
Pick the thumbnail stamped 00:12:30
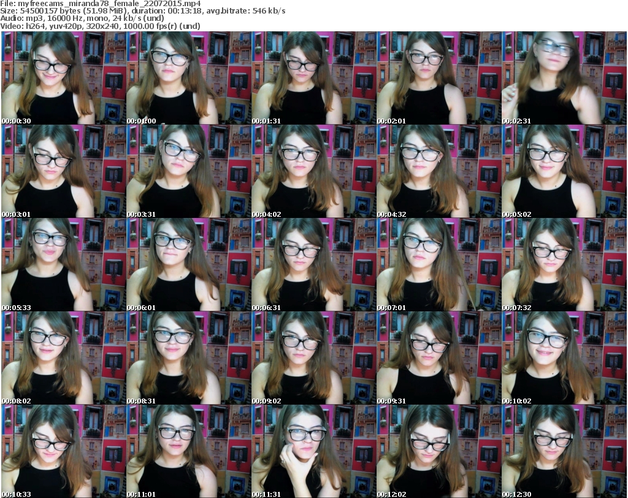tap(564, 451)
